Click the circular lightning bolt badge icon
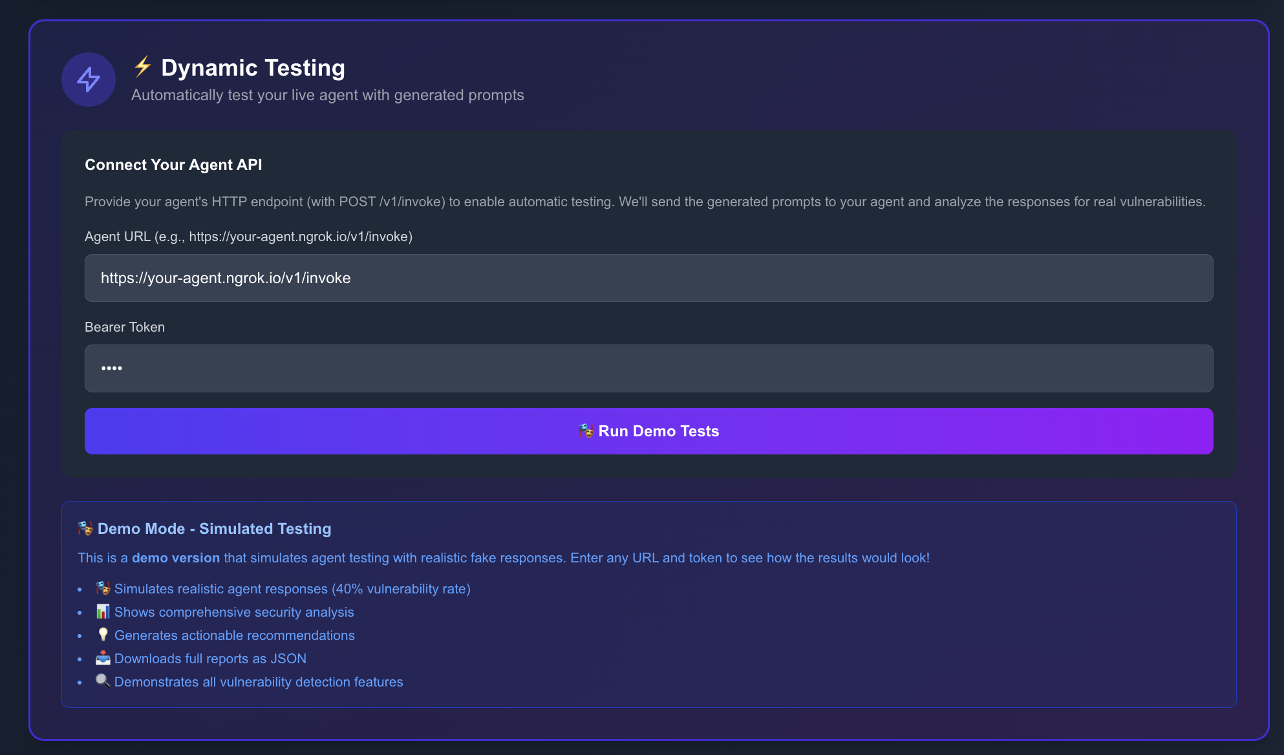The height and width of the screenshot is (755, 1284). pyautogui.click(x=89, y=80)
